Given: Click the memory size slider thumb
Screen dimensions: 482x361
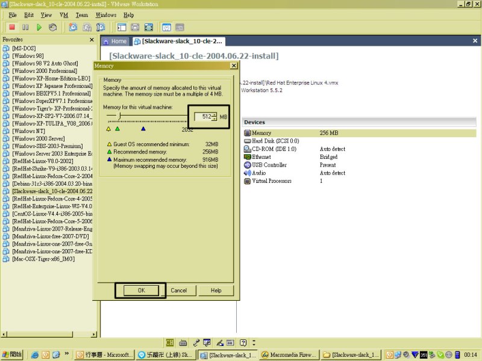Looking at the screenshot, I should [119, 116].
